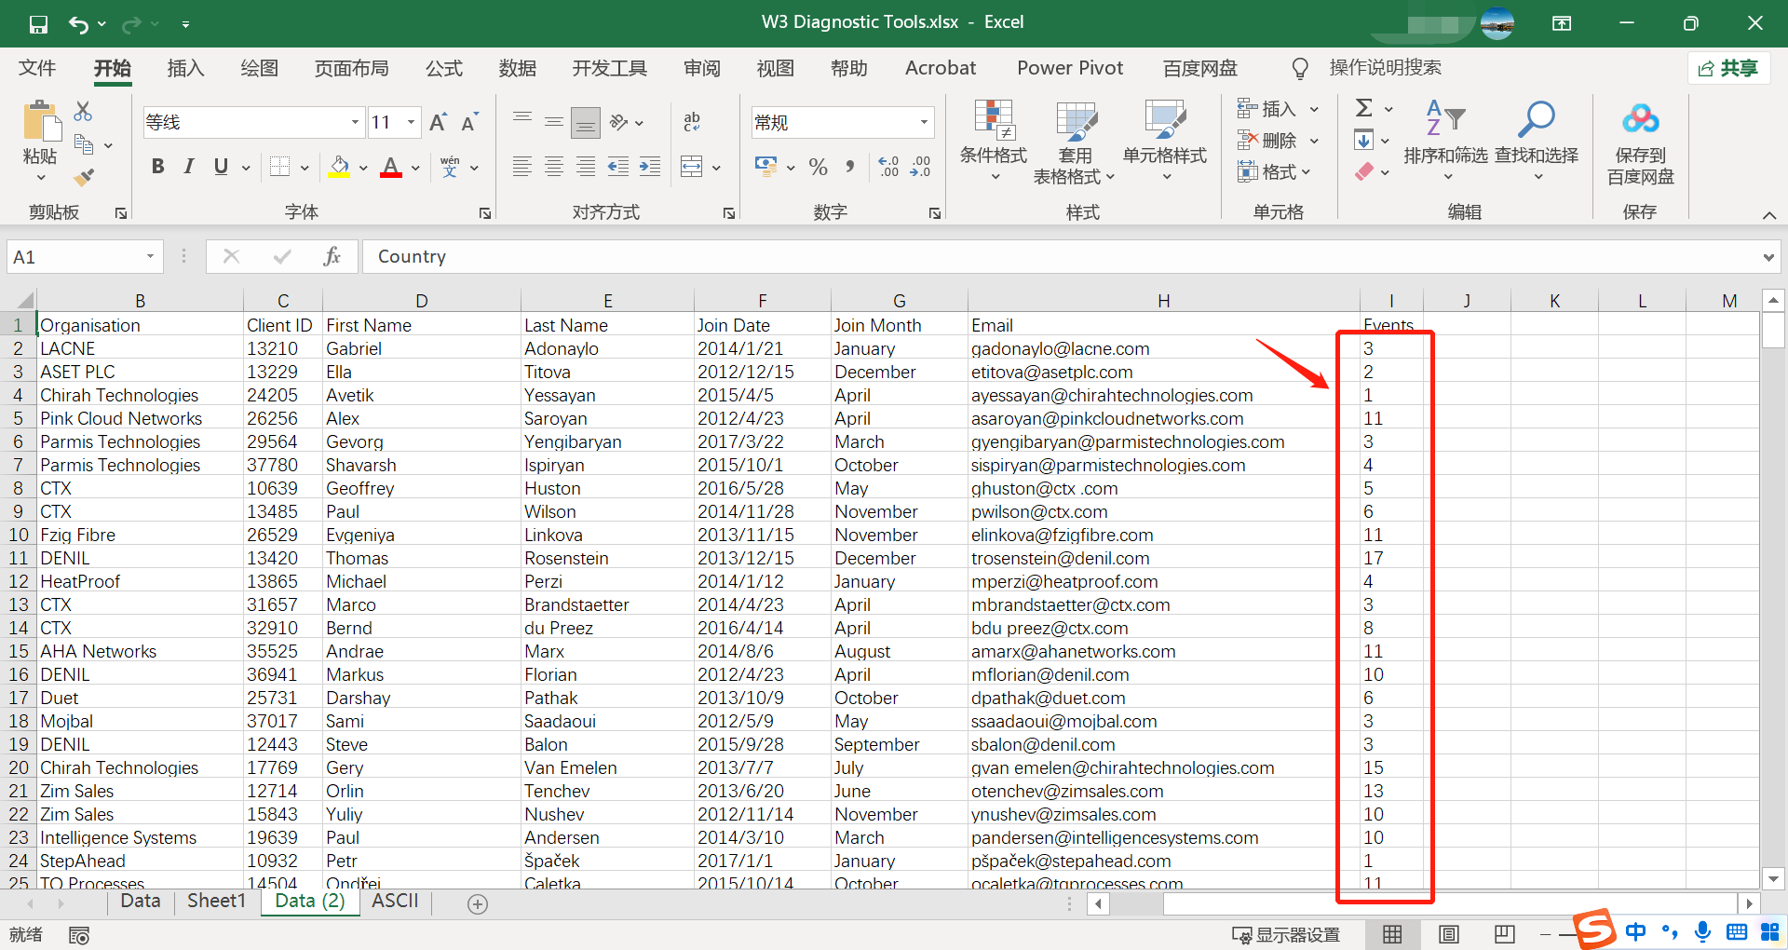Decrease decimal places
Image resolution: width=1788 pixels, height=950 pixels.
(920, 167)
